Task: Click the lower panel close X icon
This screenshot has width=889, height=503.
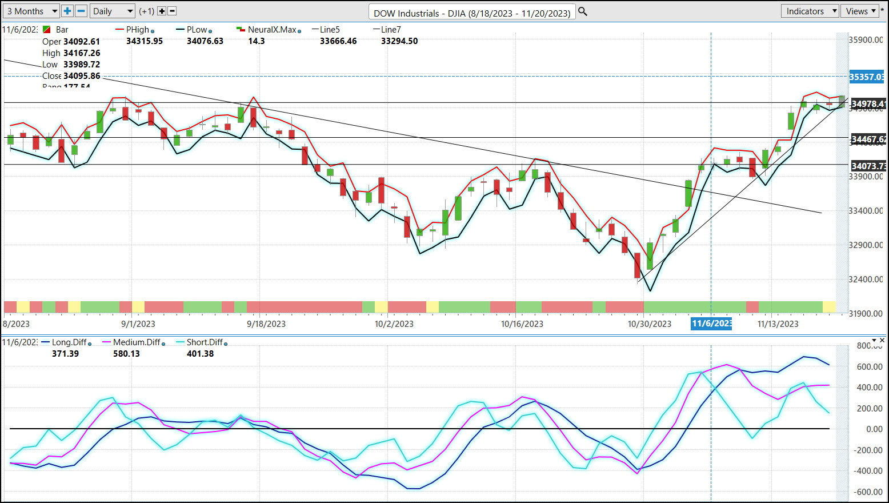Action: (883, 341)
